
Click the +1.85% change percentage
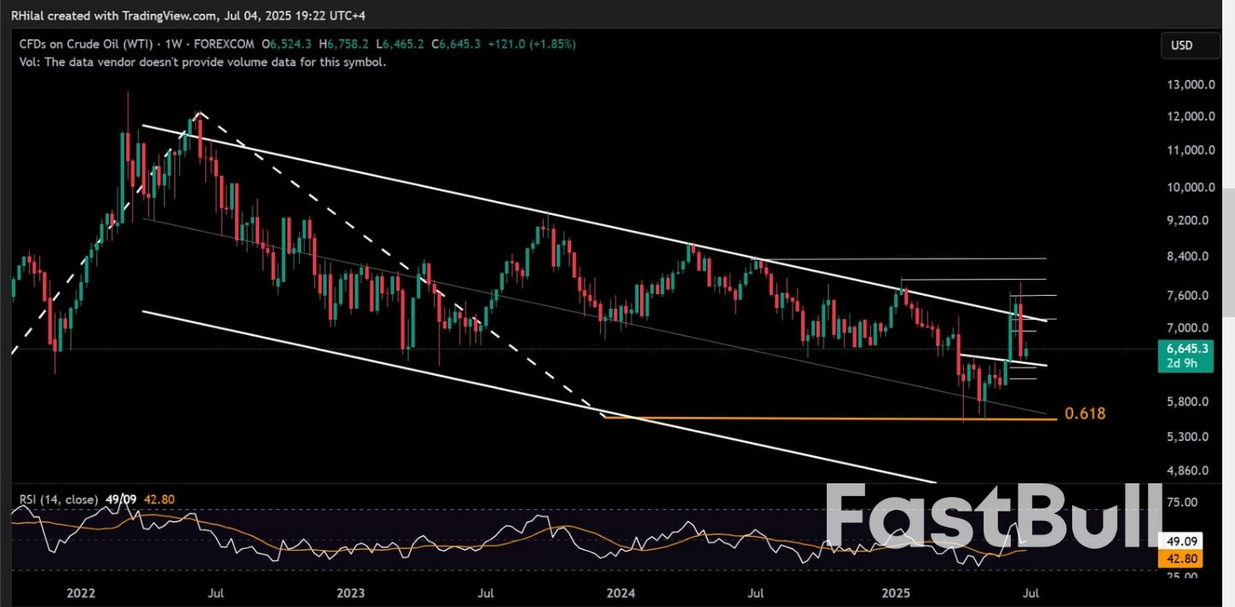(x=553, y=43)
